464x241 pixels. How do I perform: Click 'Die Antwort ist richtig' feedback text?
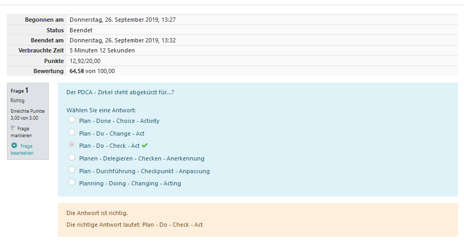coord(97,213)
